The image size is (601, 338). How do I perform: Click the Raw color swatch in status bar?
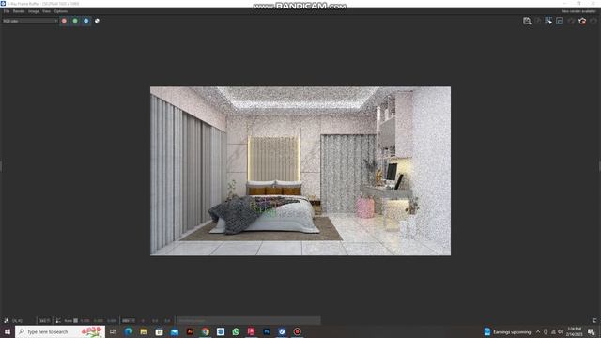click(x=75, y=321)
